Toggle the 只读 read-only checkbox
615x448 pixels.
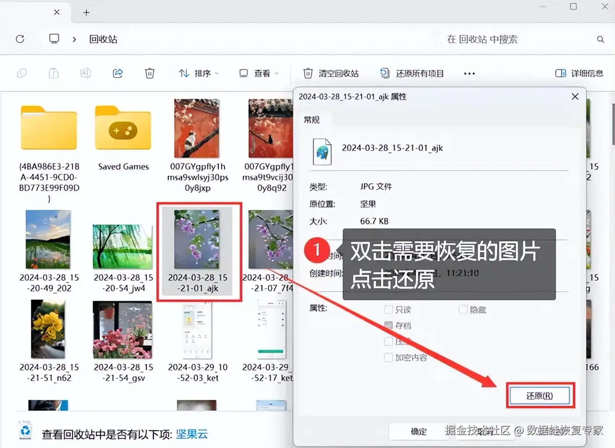click(x=388, y=310)
